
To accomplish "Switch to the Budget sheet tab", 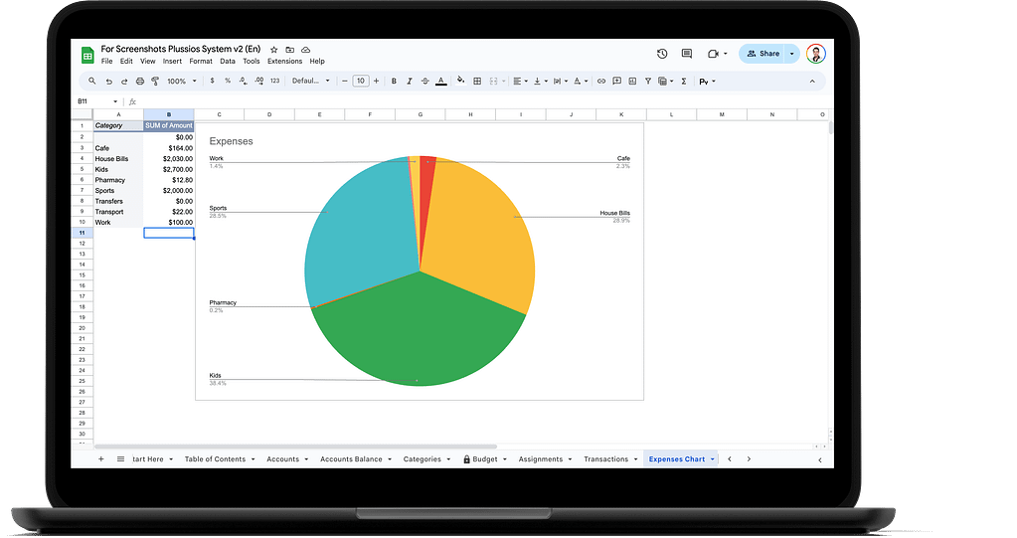I will click(484, 458).
